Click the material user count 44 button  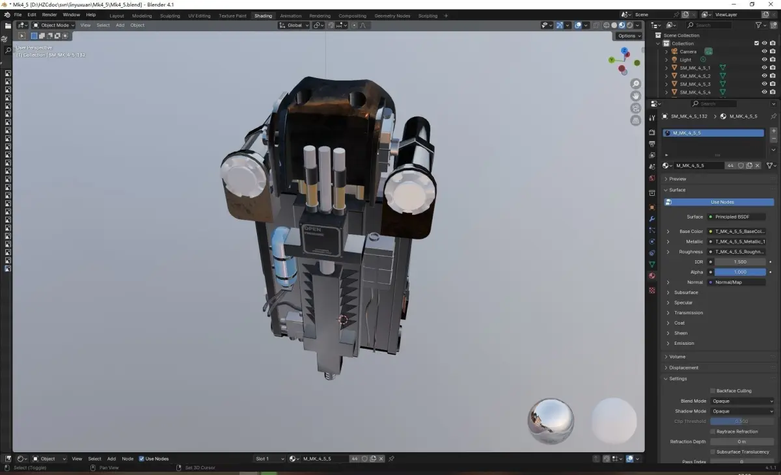point(730,166)
